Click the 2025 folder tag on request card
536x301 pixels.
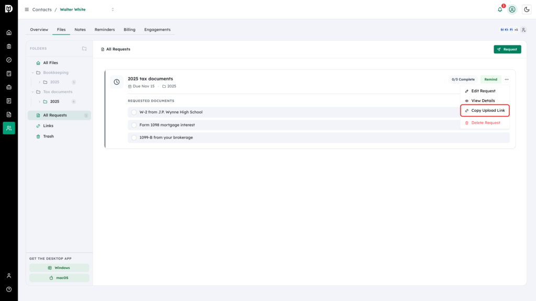coord(169,86)
